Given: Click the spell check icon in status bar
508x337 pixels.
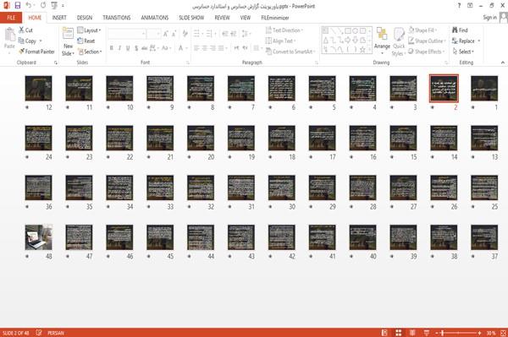Looking at the screenshot, I should pos(39,333).
